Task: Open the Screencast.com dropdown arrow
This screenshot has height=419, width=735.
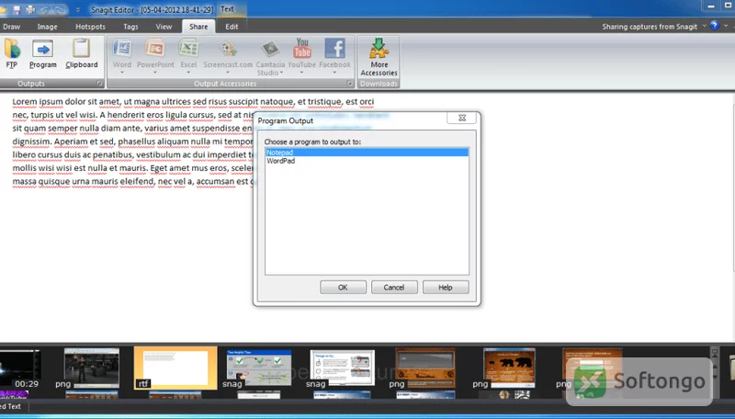Action: 228,73
